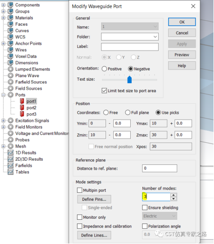Click the Materials cube icon

coord(11,18)
